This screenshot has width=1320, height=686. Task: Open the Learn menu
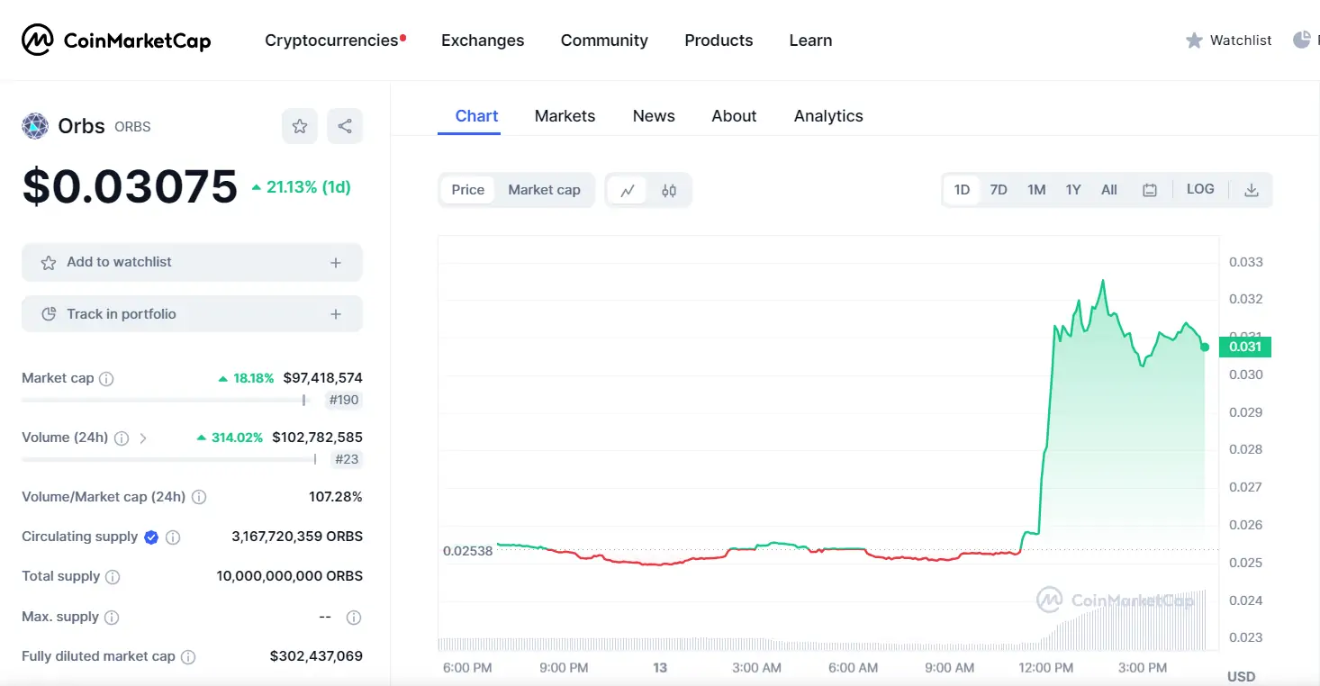click(810, 41)
